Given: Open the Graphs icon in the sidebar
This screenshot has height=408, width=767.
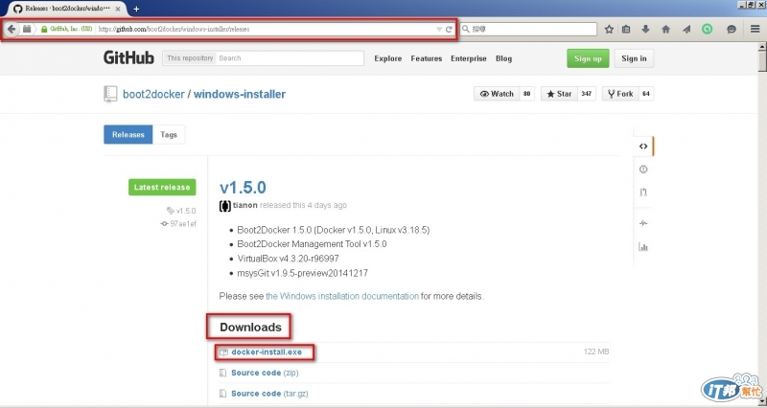Looking at the screenshot, I should pos(643,247).
